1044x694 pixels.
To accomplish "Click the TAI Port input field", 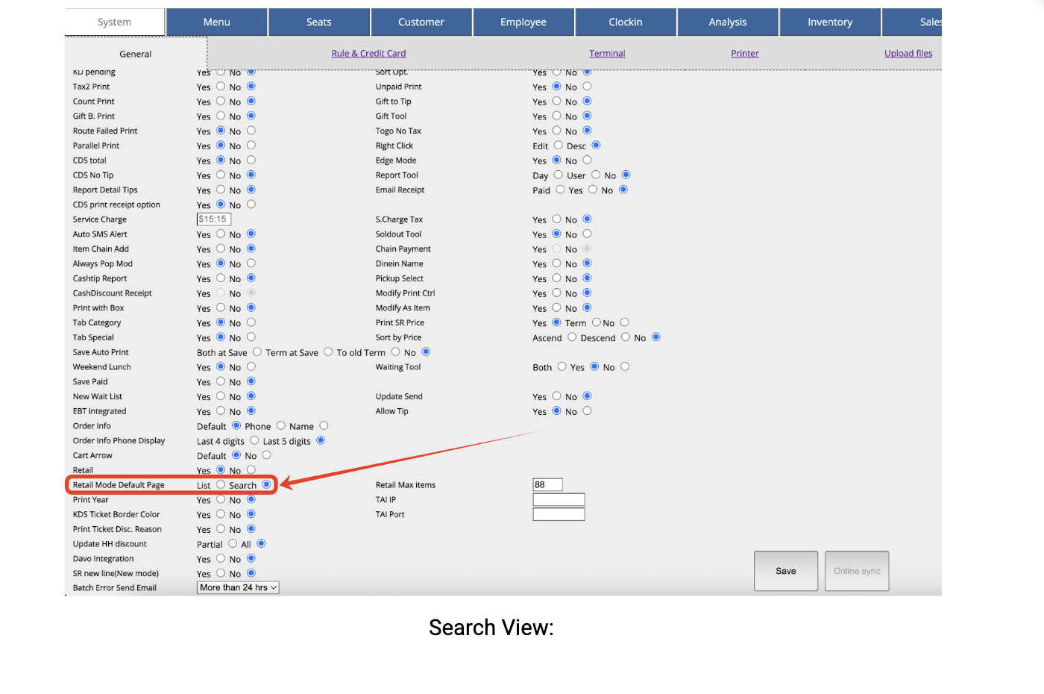I will [559, 514].
